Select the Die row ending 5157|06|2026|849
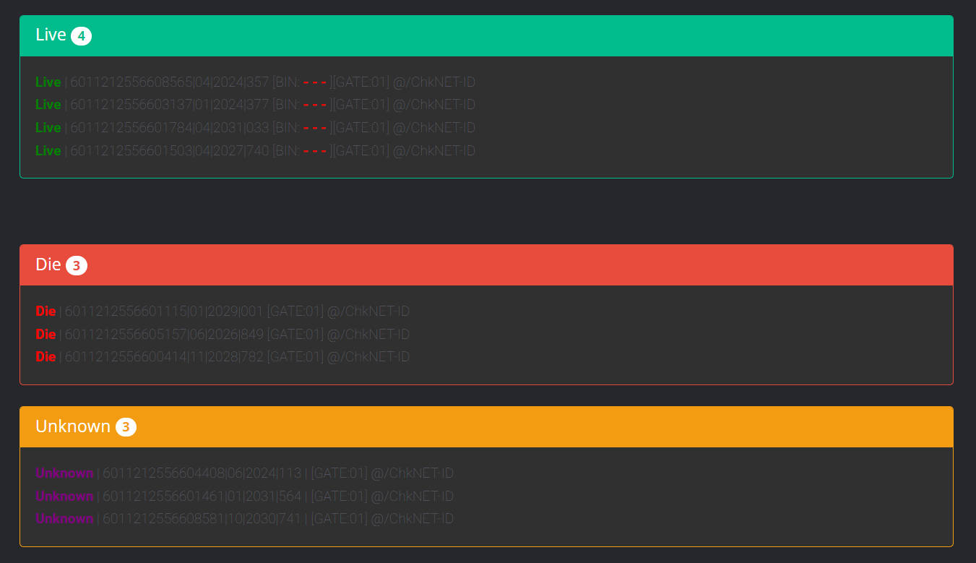 223,335
